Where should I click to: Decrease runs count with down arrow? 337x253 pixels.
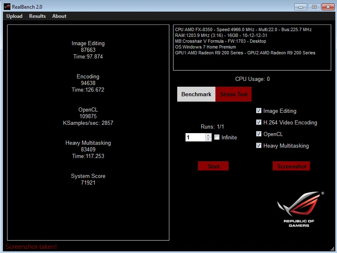pyautogui.click(x=208, y=139)
